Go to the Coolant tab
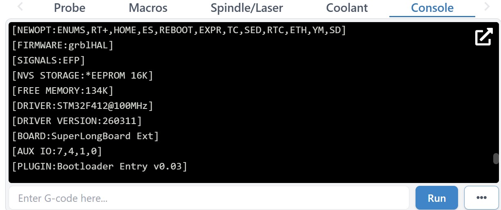 tap(347, 8)
